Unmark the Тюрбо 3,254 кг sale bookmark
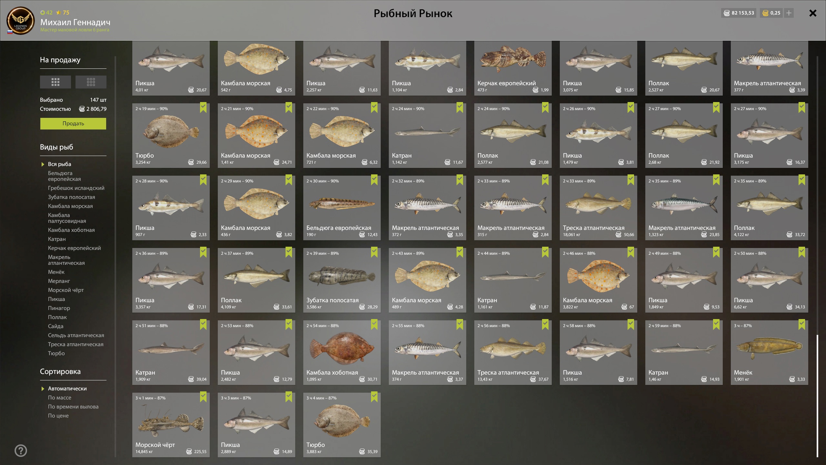The height and width of the screenshot is (465, 826). (203, 108)
